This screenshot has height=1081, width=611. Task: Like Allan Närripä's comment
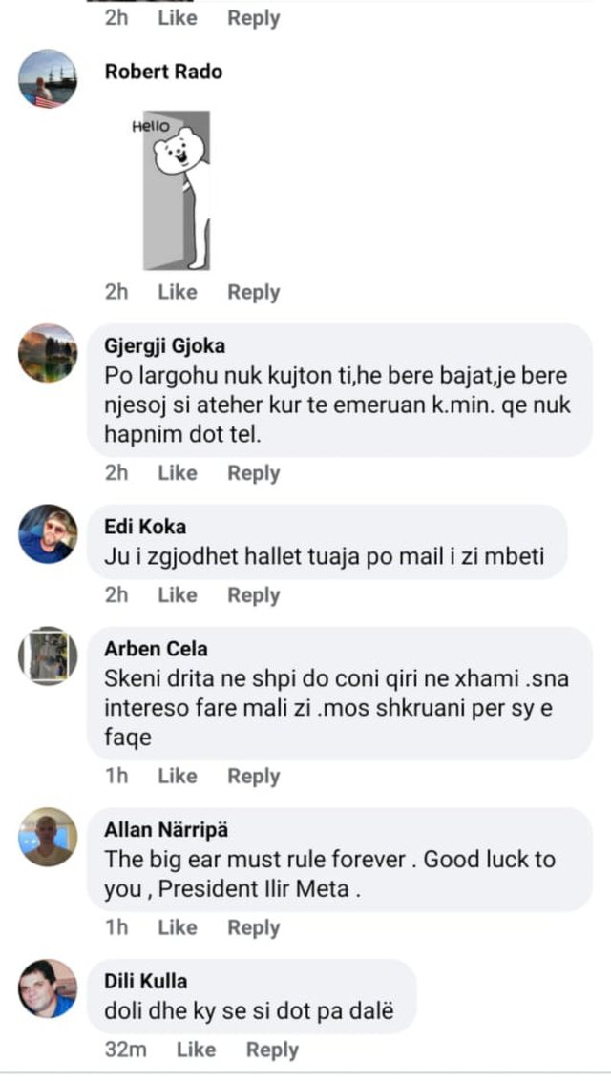[x=178, y=926]
